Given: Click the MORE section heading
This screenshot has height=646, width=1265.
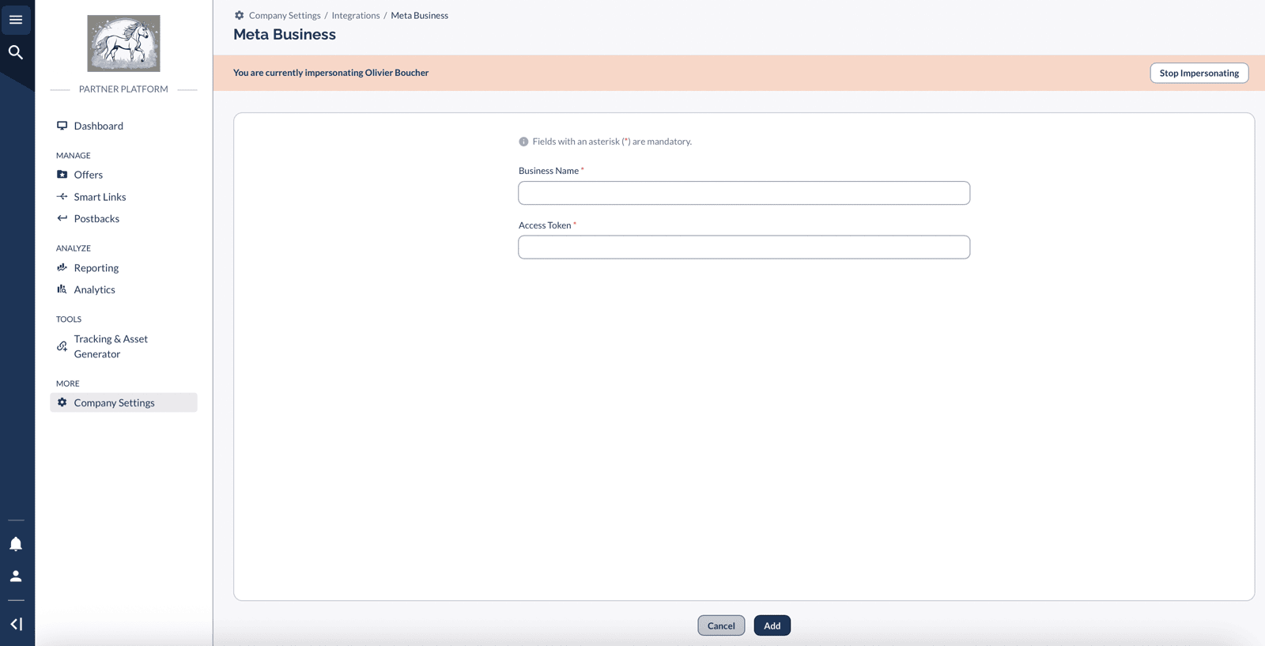Looking at the screenshot, I should [x=68, y=383].
